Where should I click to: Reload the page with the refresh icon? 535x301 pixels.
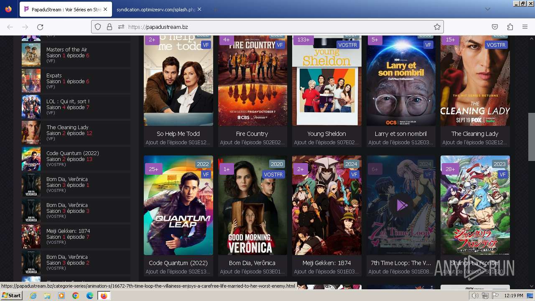[40, 27]
